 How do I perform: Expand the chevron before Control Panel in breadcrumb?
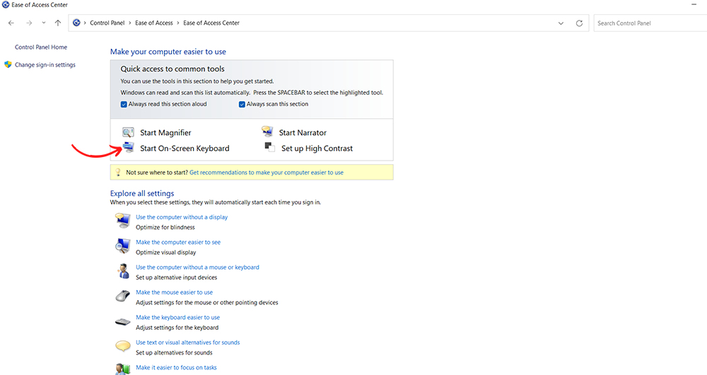click(85, 23)
